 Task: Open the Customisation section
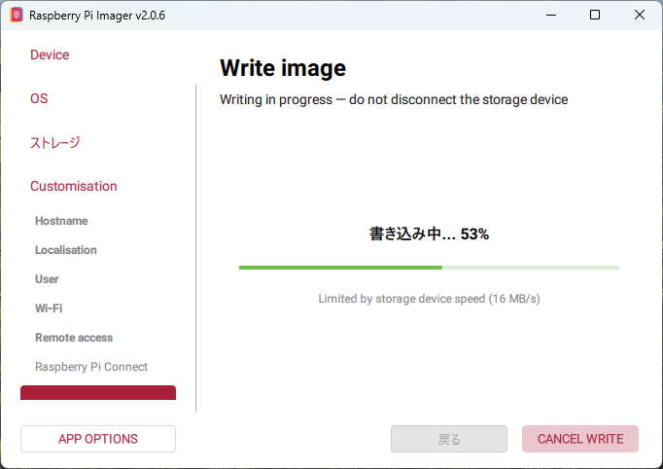pyautogui.click(x=74, y=187)
